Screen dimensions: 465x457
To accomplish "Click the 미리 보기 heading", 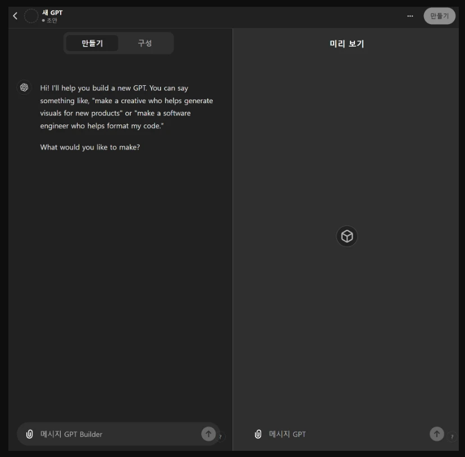I will [x=347, y=44].
